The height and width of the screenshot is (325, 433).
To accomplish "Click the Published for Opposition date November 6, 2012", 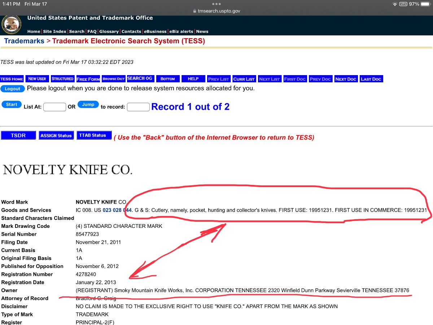I will 97,266.
